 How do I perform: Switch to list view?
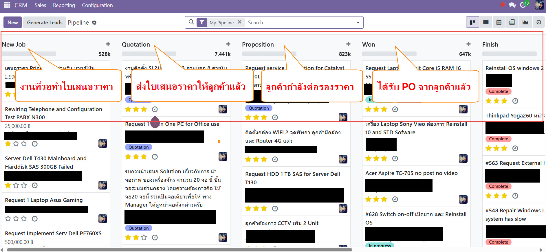[x=486, y=22]
